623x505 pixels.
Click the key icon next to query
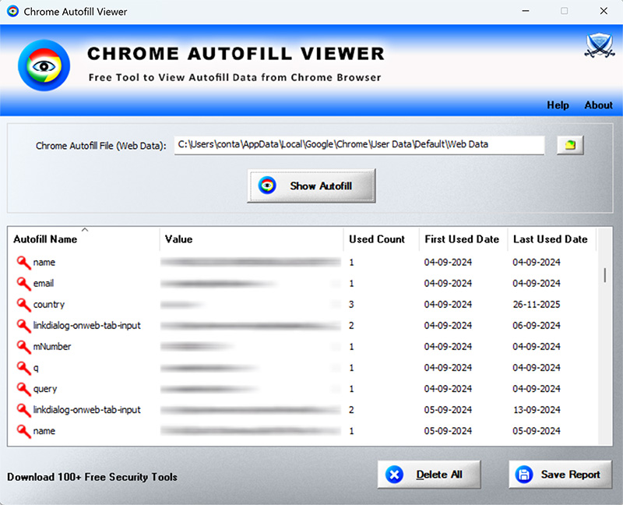click(x=23, y=389)
